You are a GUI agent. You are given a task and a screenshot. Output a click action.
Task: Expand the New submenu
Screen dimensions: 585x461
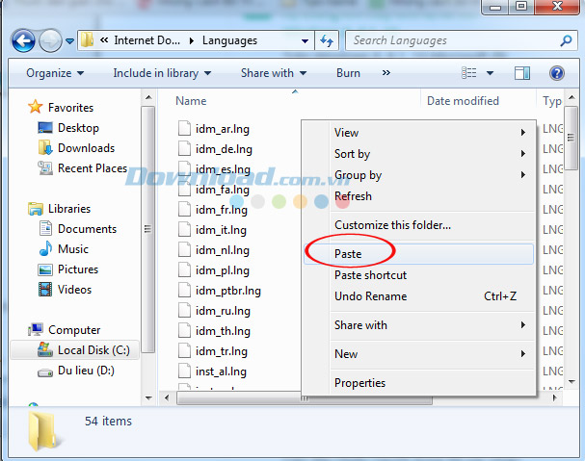pos(418,354)
